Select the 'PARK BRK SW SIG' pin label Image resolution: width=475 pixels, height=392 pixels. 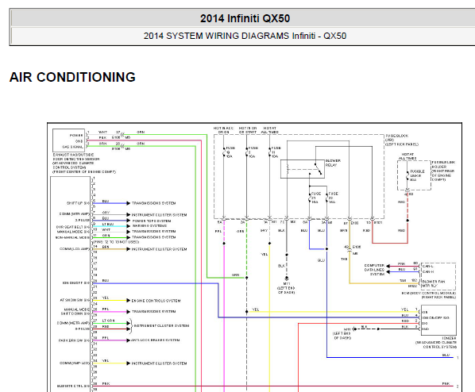[74, 340]
